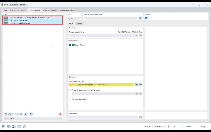Switch to the Actions tab
Viewport: 211px width, 132px height.
(23, 10)
